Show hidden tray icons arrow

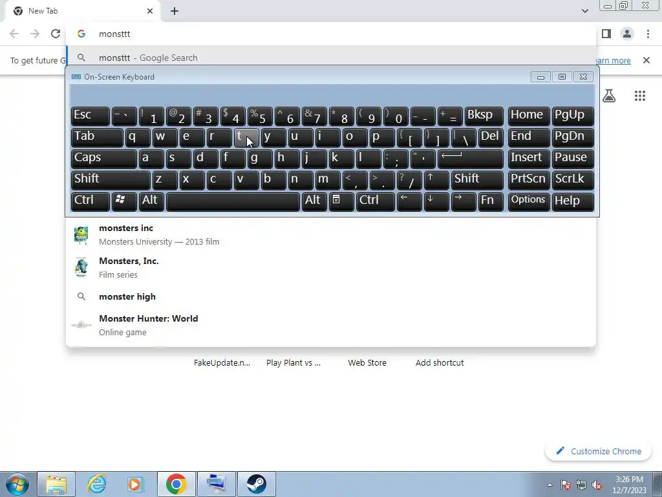(550, 485)
